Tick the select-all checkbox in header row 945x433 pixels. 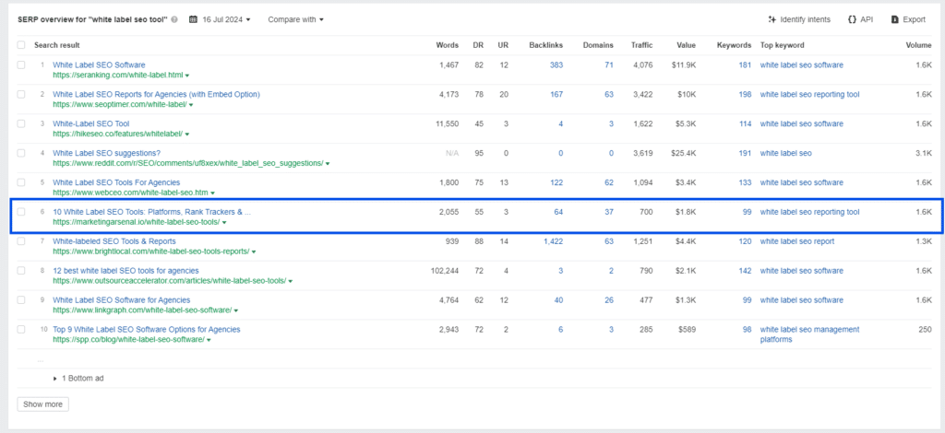pos(21,45)
